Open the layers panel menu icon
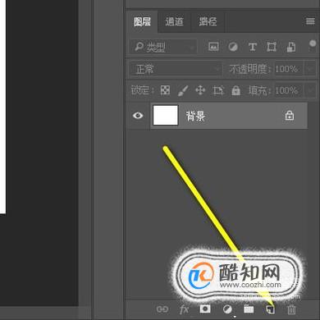Screen dimensions: 320x320 310,21
